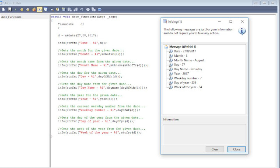The height and width of the screenshot is (168, 280).
Task: Select the 'Weekday number - 7' infolog row
Action: tap(188, 78)
